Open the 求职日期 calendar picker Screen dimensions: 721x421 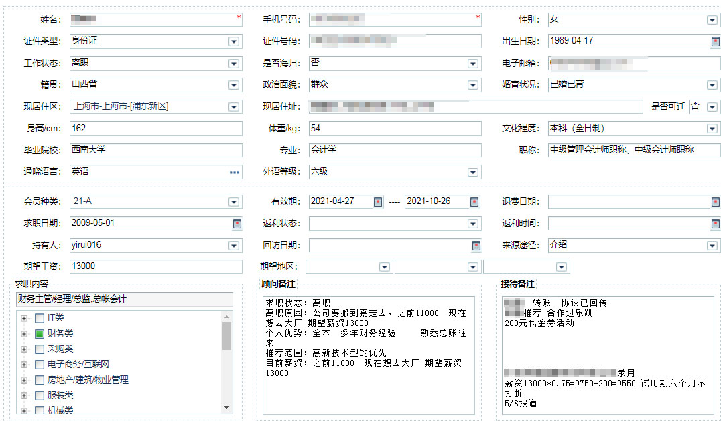point(237,223)
